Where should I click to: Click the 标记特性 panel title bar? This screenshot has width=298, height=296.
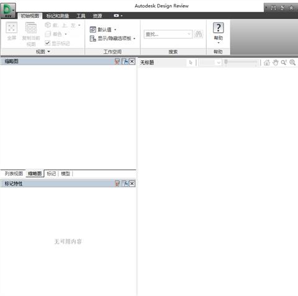point(68,184)
